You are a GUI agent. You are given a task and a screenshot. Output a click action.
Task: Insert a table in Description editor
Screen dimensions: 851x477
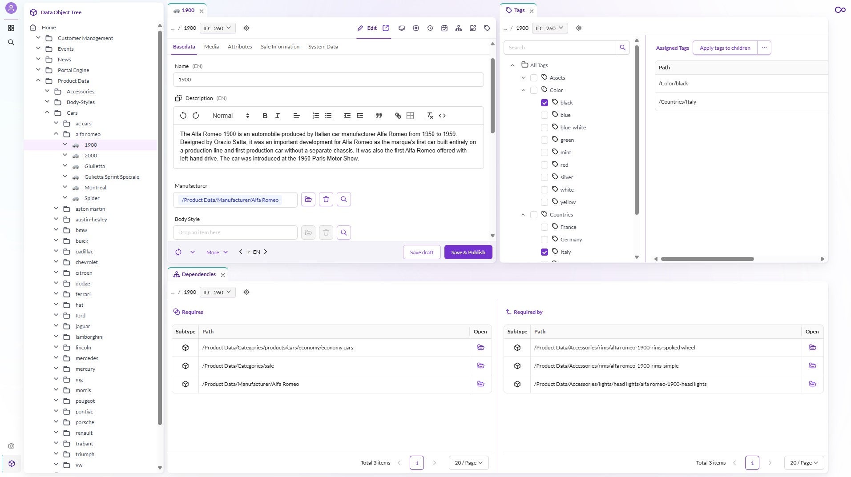[x=410, y=116]
